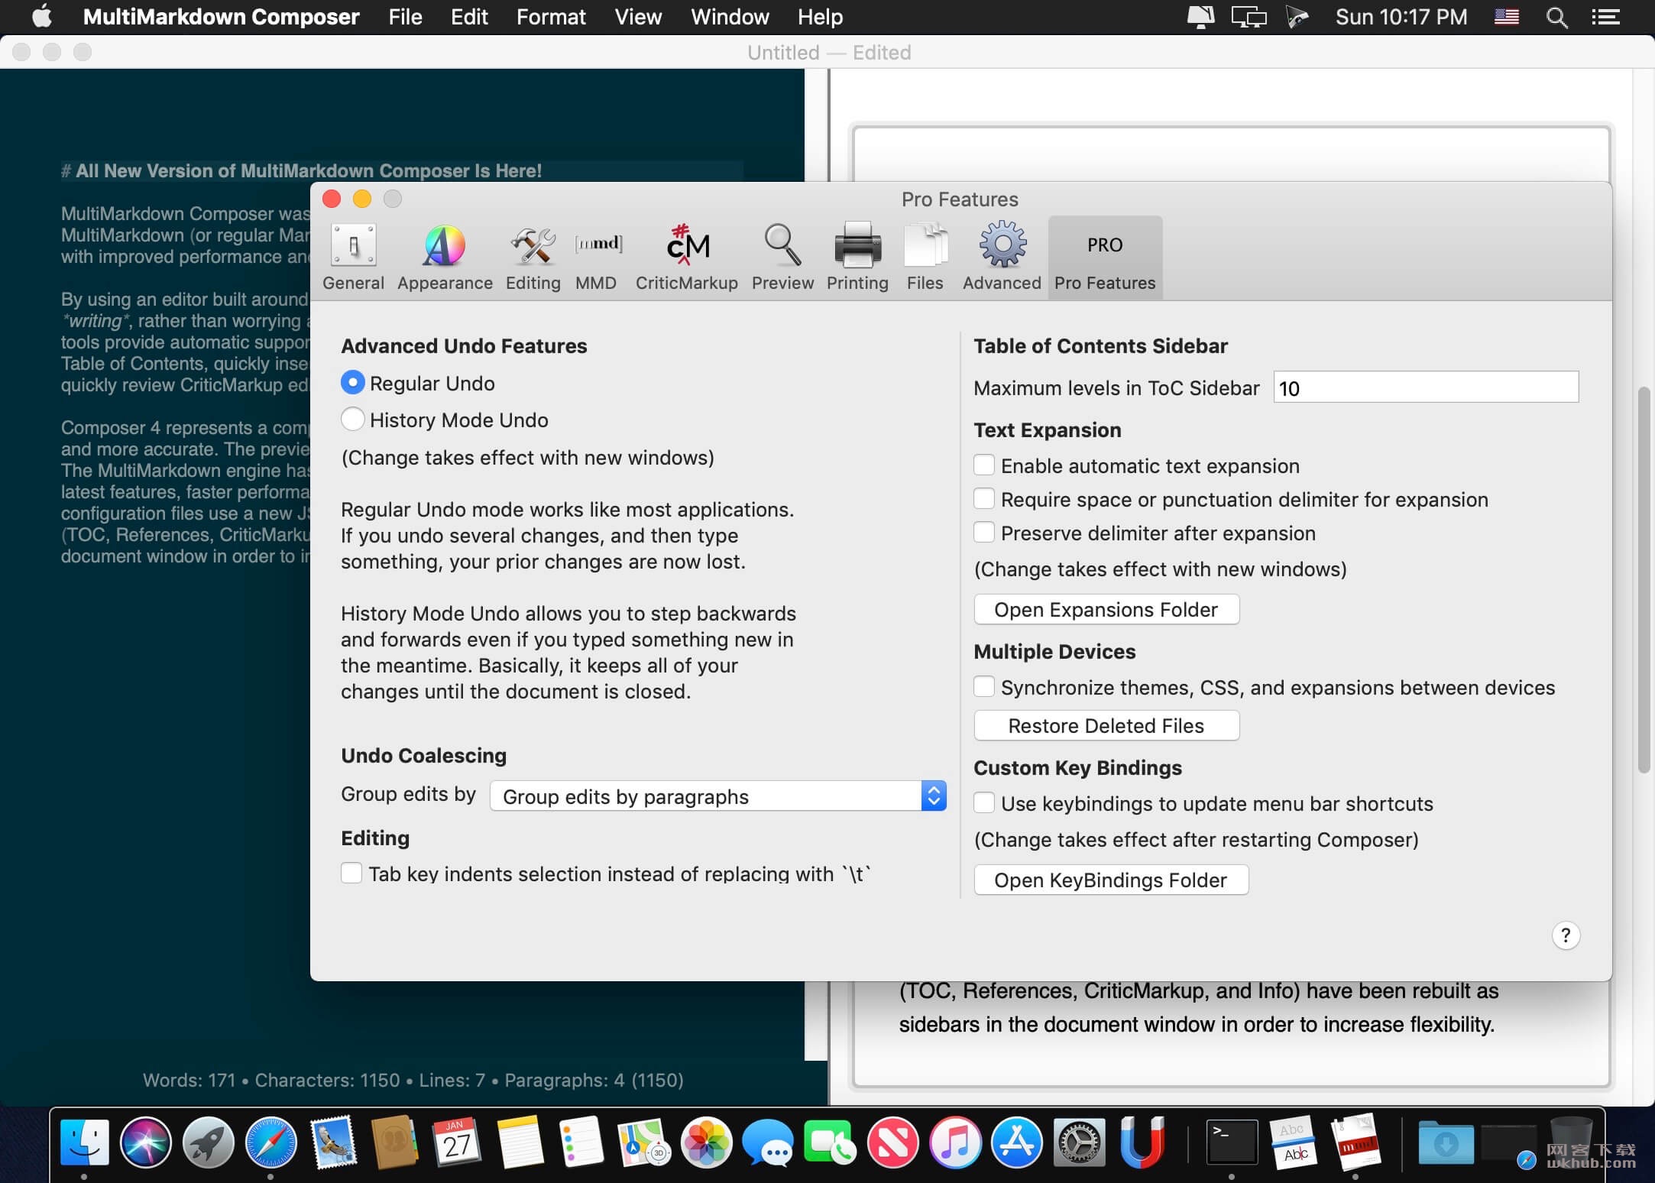This screenshot has height=1183, width=1655.
Task: Click the word count status line
Action: point(413,1080)
